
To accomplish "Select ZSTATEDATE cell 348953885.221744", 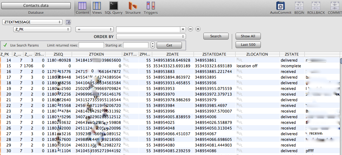I will click(x=213, y=71).
